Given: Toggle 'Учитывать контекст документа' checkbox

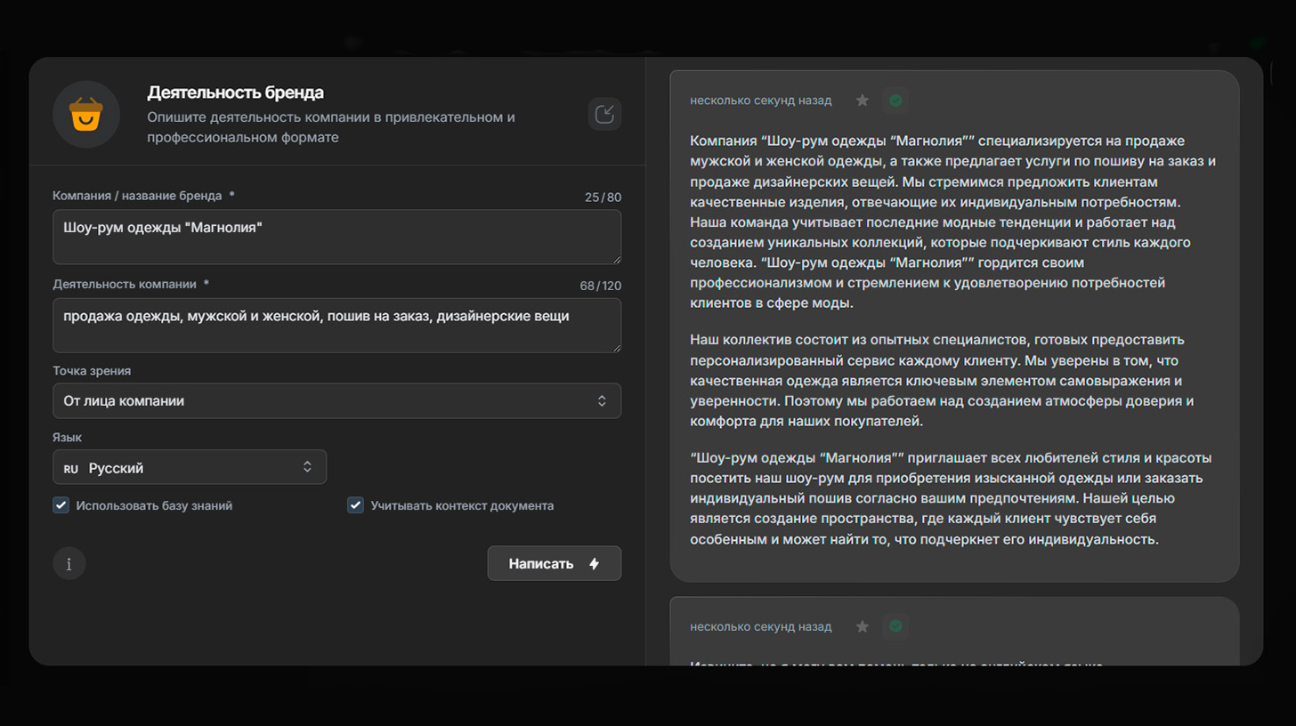Looking at the screenshot, I should pyautogui.click(x=355, y=505).
